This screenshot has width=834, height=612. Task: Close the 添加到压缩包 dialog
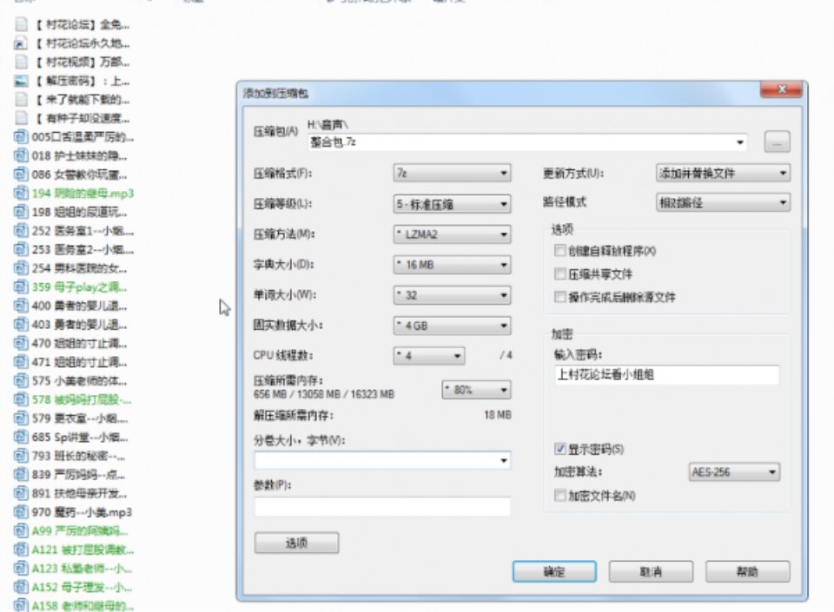781,89
